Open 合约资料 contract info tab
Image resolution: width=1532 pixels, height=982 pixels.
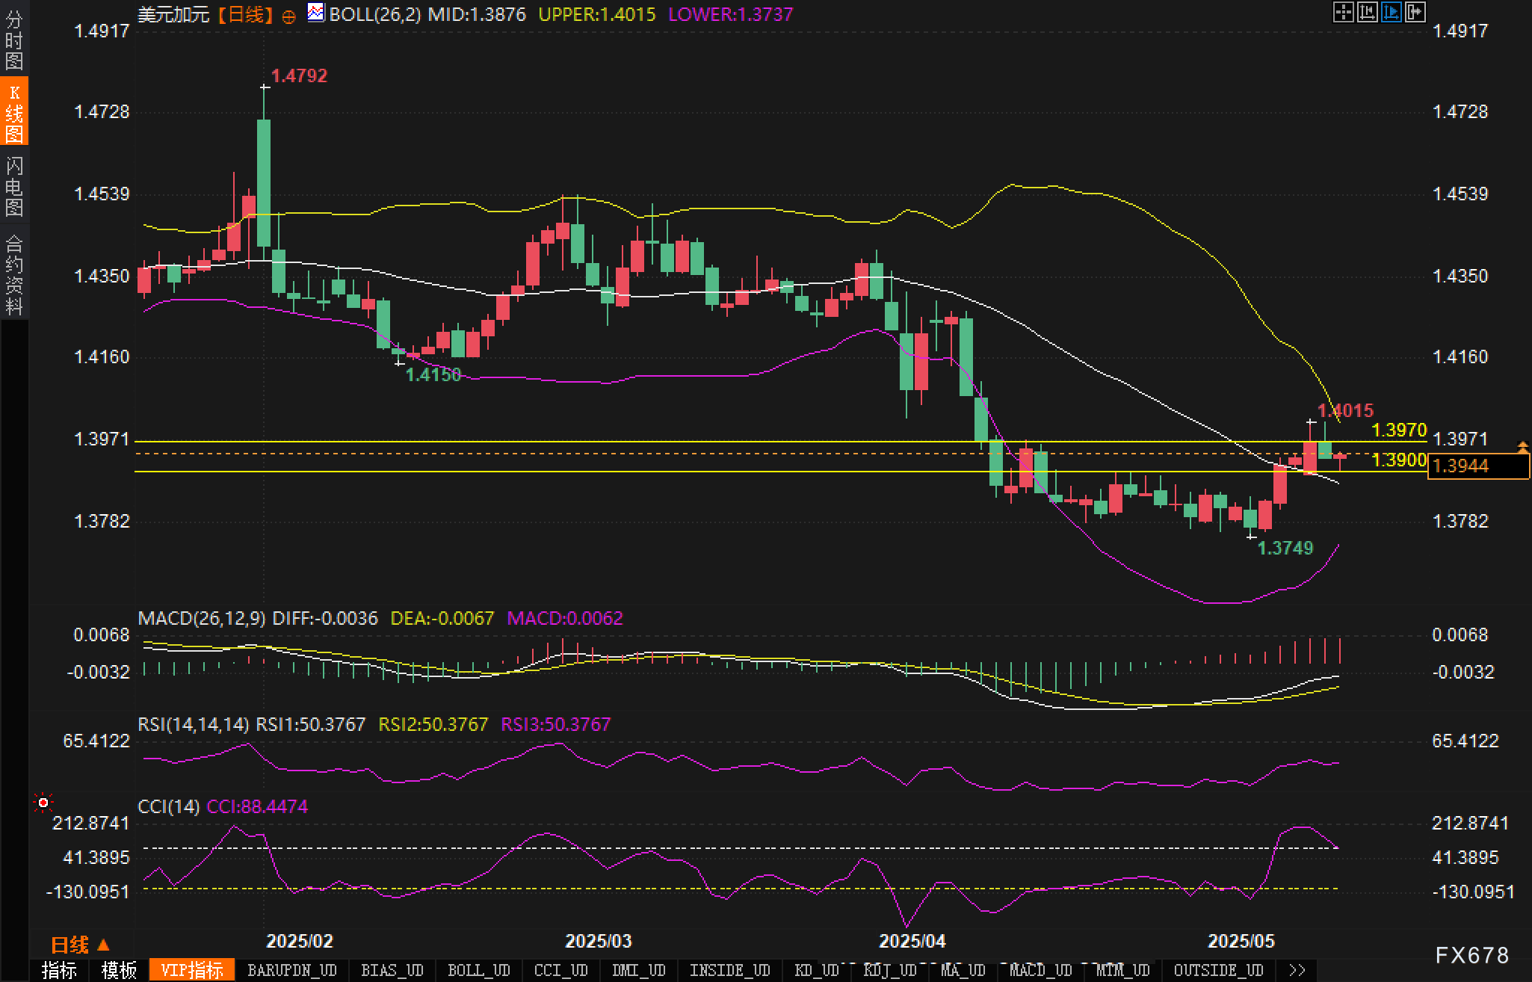[x=14, y=274]
